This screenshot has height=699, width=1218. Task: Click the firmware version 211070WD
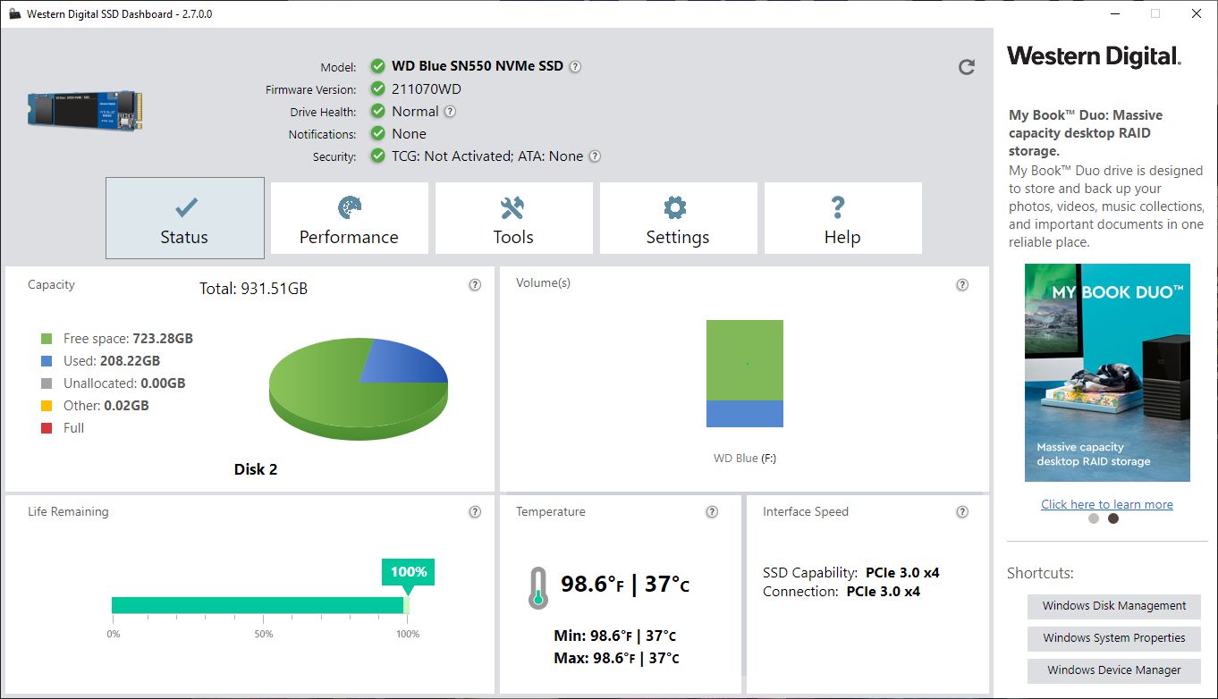pos(427,88)
